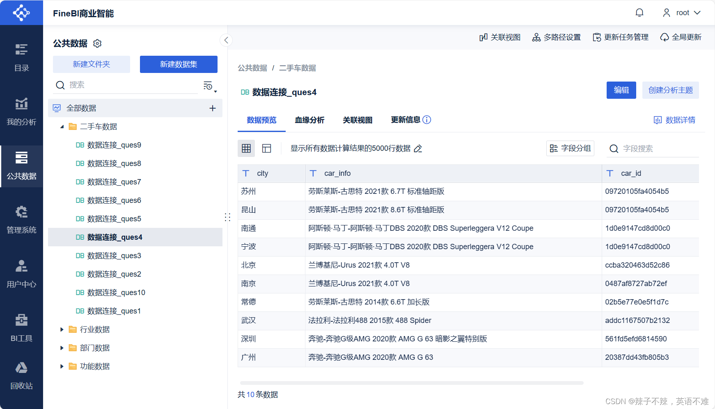Select dataset 数据连接_ques8

[x=135, y=164]
